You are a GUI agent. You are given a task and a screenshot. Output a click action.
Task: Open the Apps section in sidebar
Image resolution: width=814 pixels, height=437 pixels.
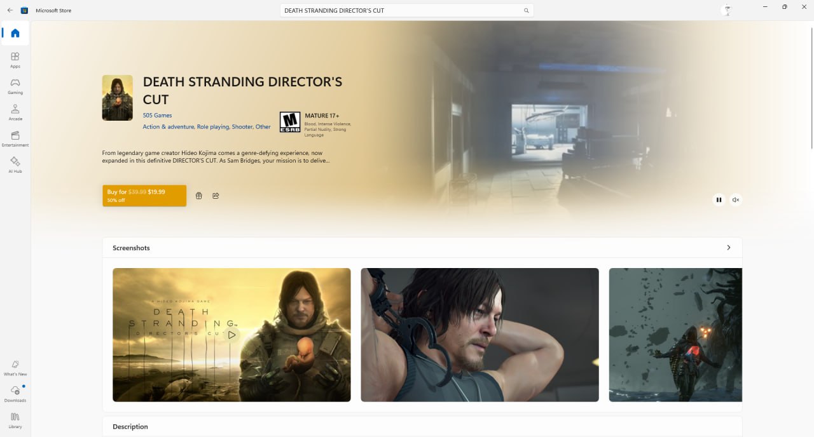[15, 60]
